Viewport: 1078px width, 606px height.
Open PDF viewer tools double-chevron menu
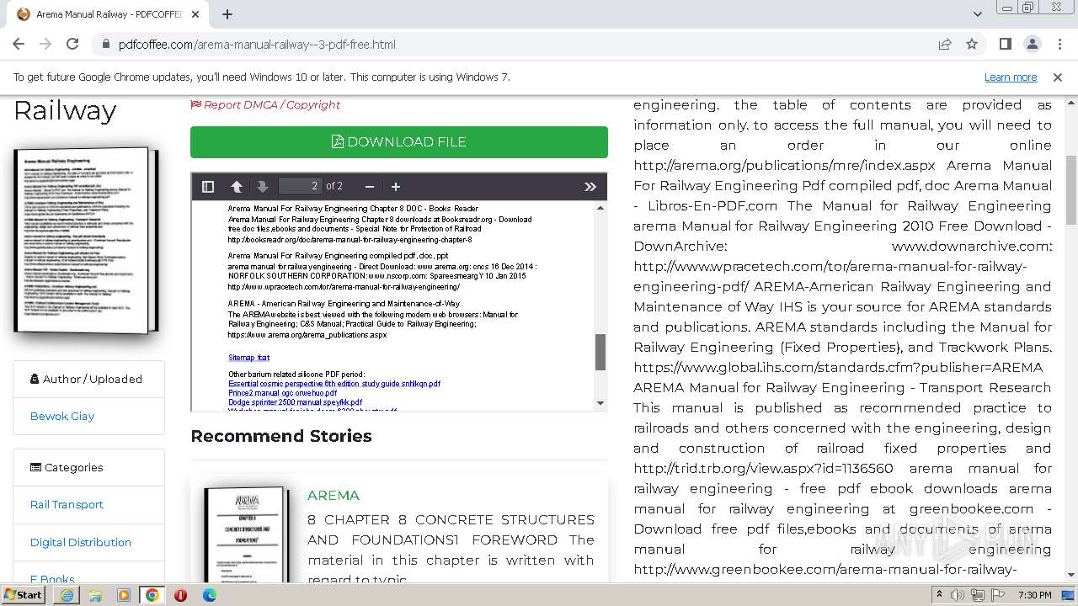pos(590,186)
